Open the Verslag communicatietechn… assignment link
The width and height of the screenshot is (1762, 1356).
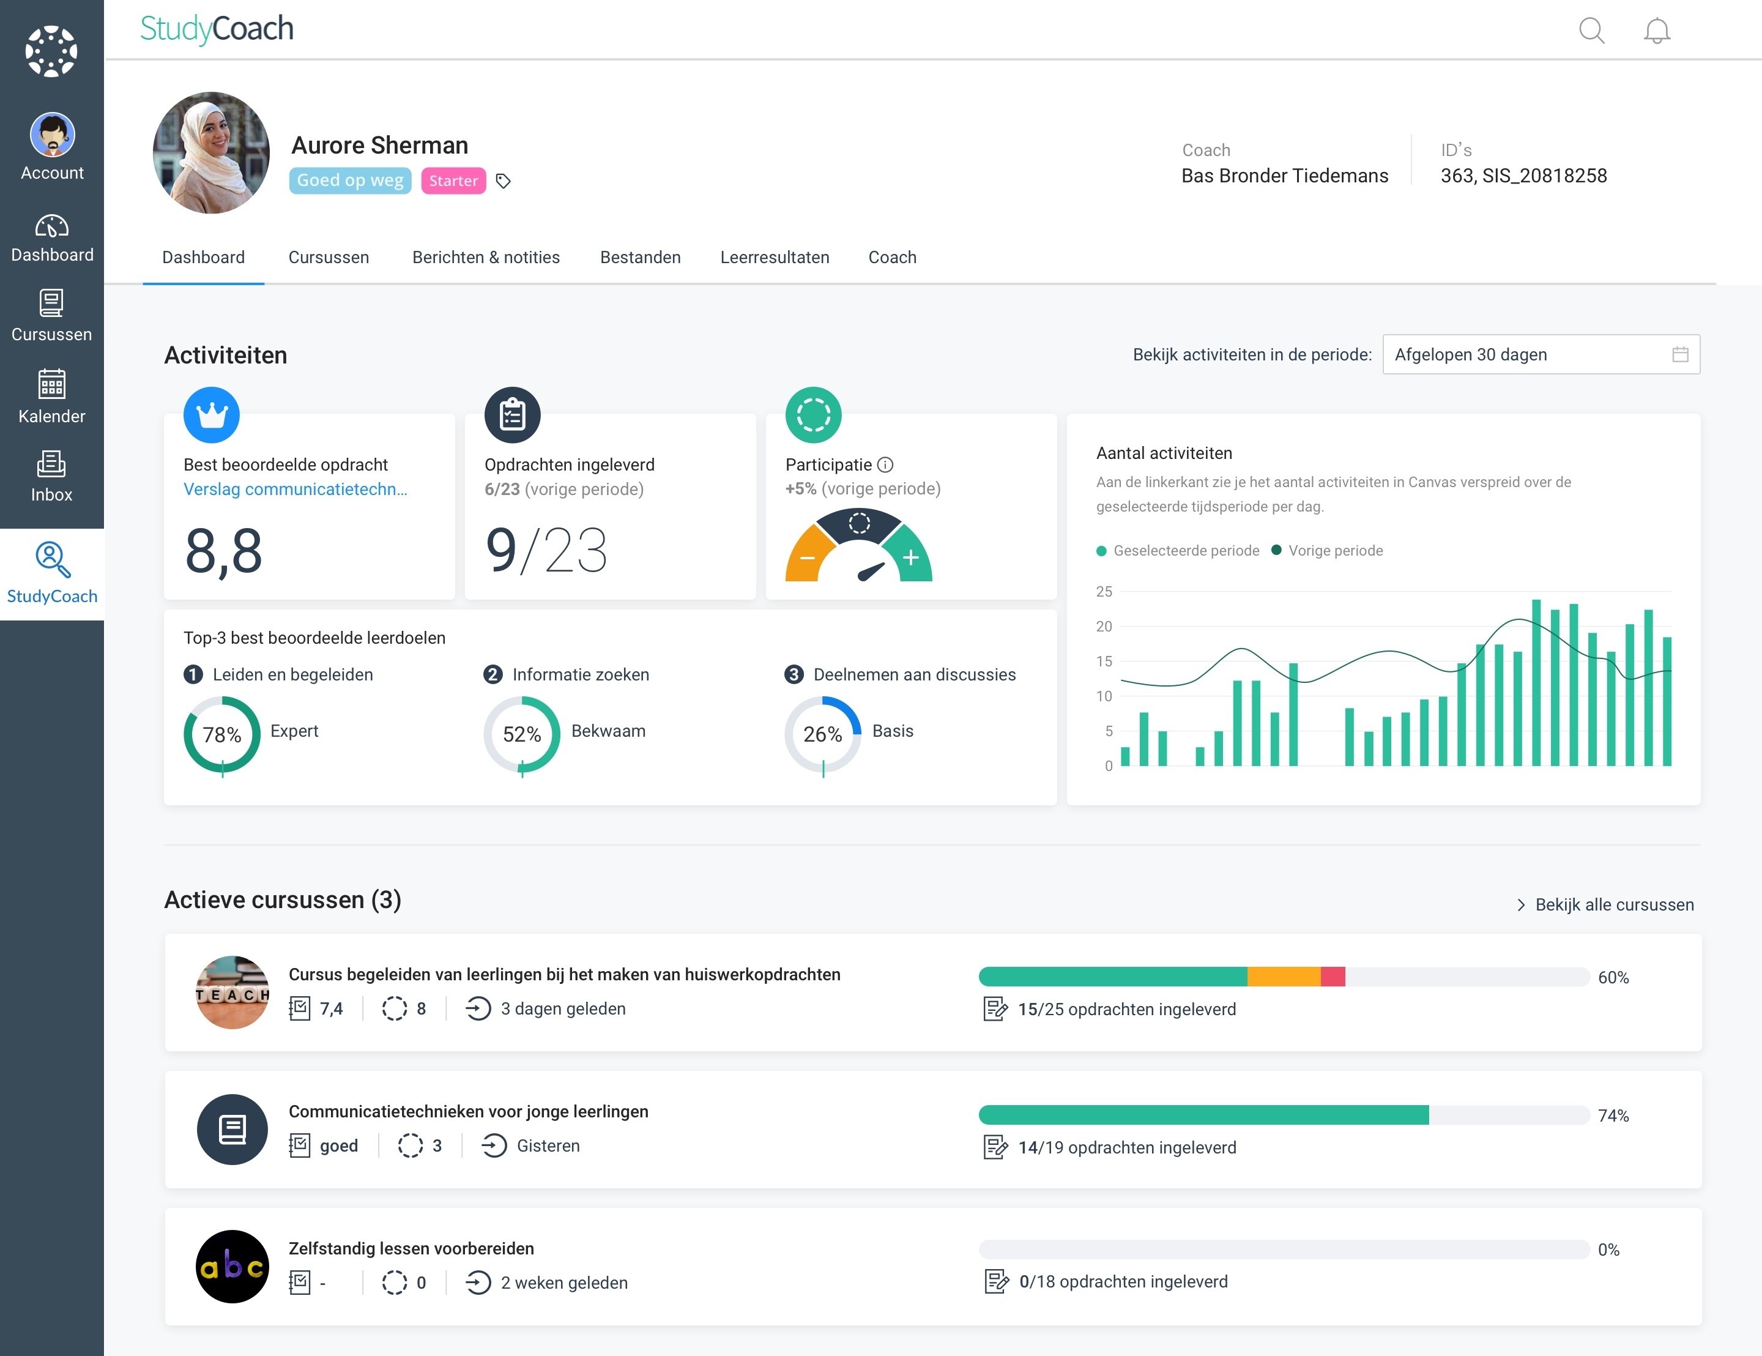click(296, 489)
